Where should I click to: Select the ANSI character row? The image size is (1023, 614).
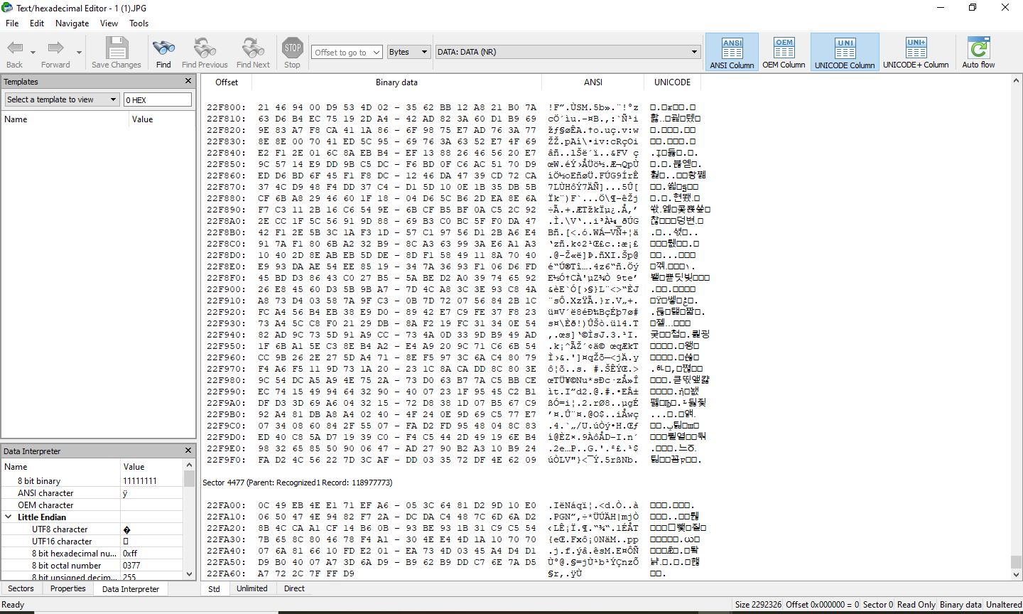92,493
